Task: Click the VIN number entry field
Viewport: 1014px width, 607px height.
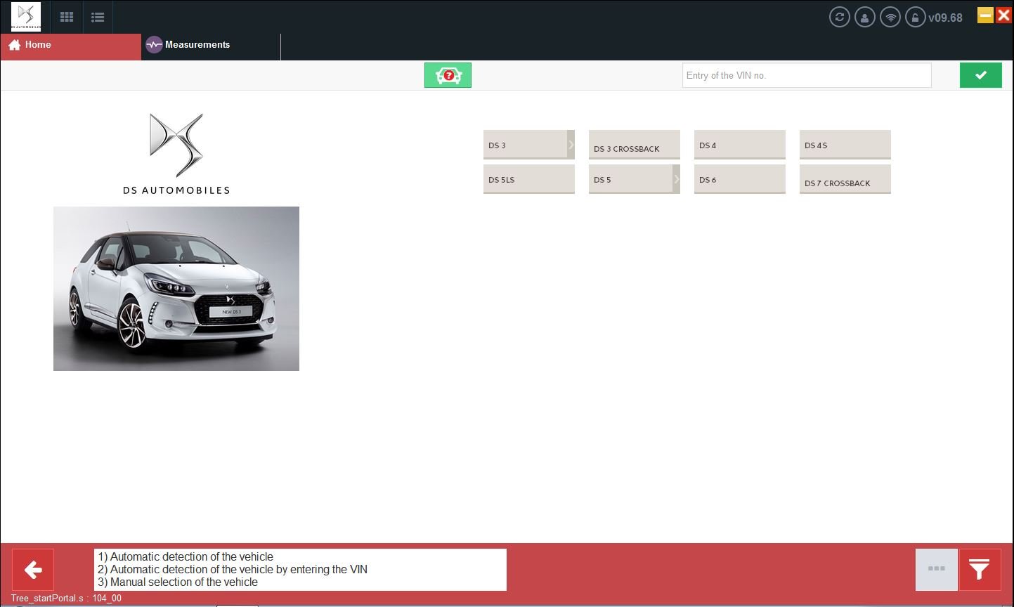Action: (x=806, y=74)
